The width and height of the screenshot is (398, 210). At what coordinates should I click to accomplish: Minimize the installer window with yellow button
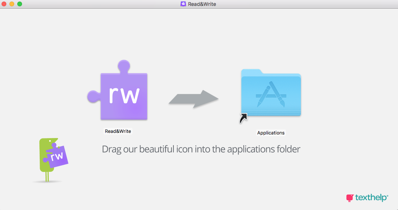(x=12, y=4)
